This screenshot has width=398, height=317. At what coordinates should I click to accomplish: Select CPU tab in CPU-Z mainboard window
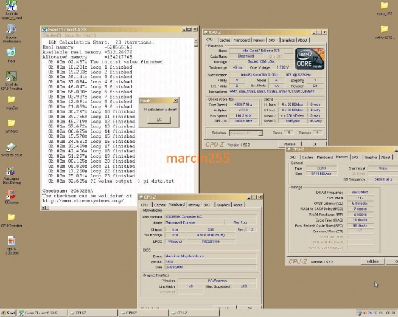tap(144, 205)
